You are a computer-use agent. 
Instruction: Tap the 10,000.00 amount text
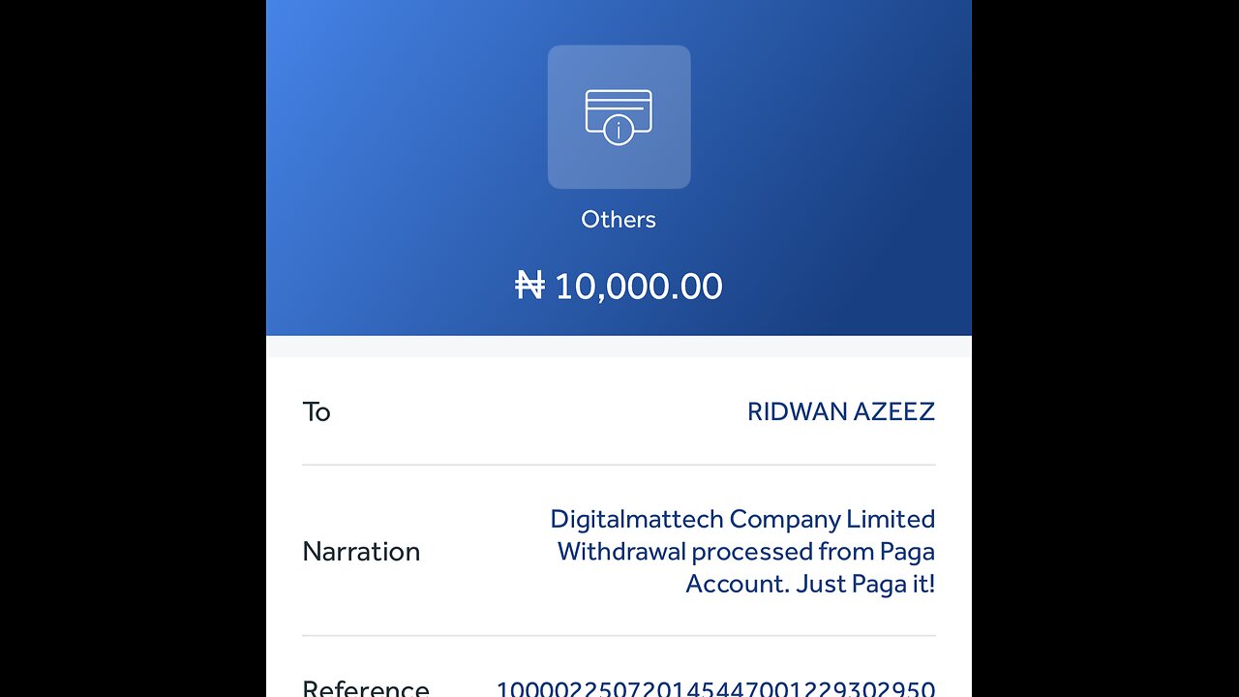(638, 287)
